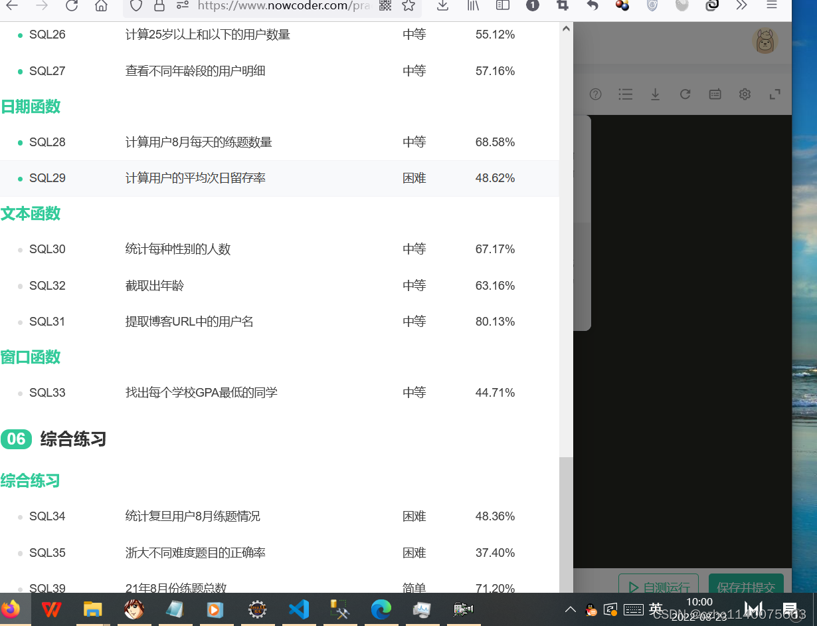Reset the code with the refresh icon
Viewport: 817px width, 626px height.
[685, 94]
